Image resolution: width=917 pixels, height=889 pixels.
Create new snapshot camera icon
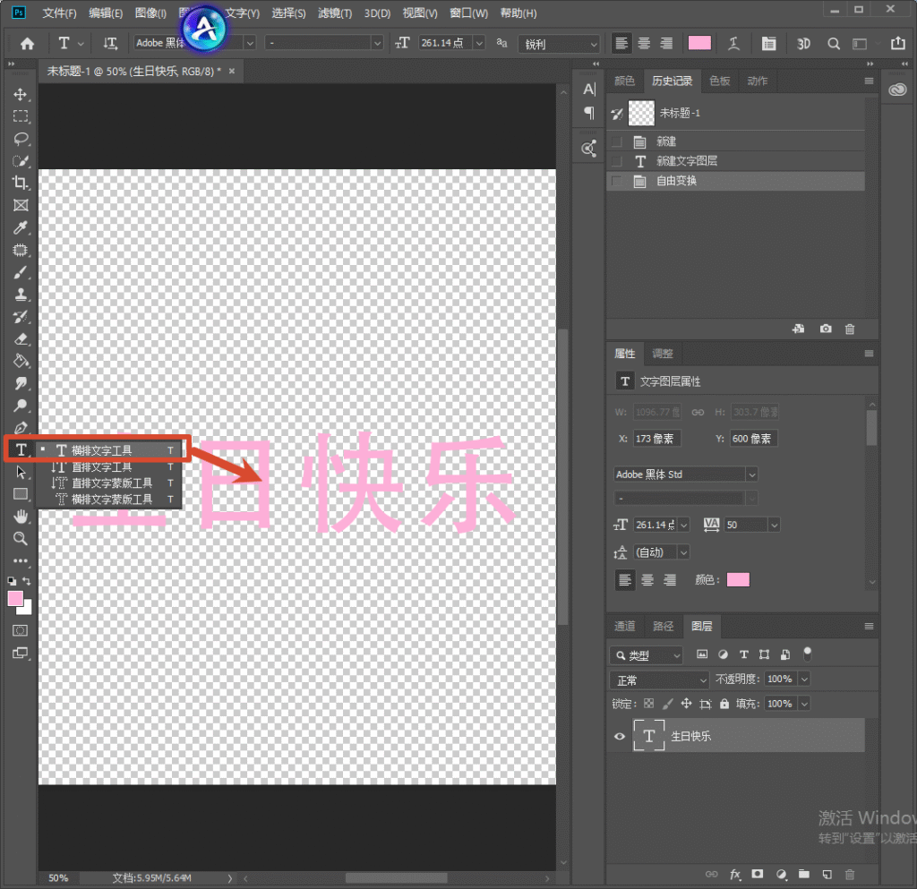tap(825, 329)
